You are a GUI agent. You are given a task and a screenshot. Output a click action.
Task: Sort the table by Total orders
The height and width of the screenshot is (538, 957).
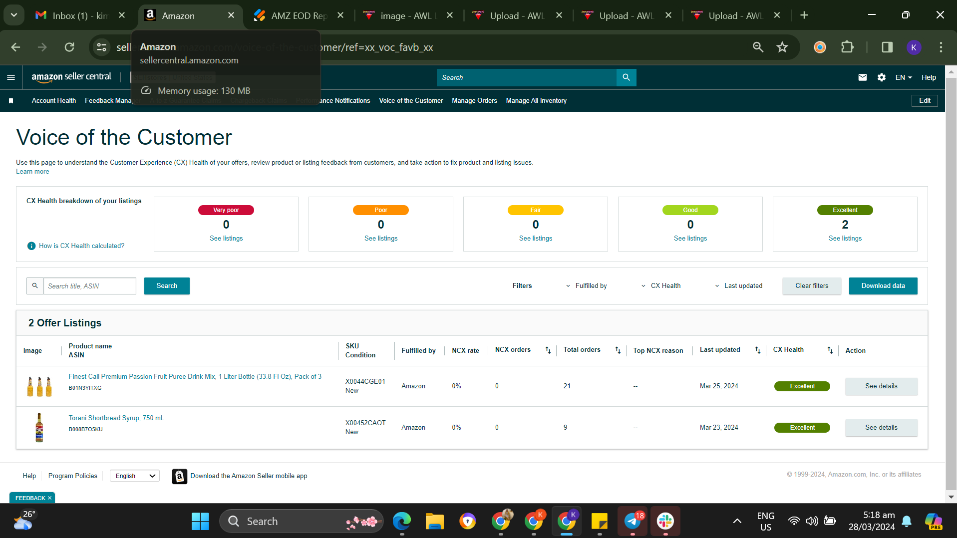tap(618, 350)
